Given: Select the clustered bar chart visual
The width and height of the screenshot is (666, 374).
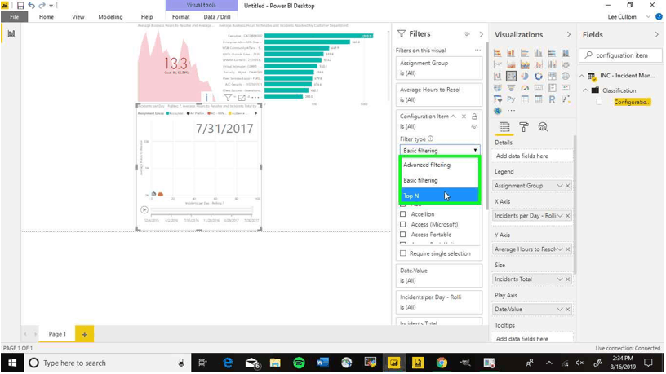Looking at the screenshot, I should coord(525,53).
